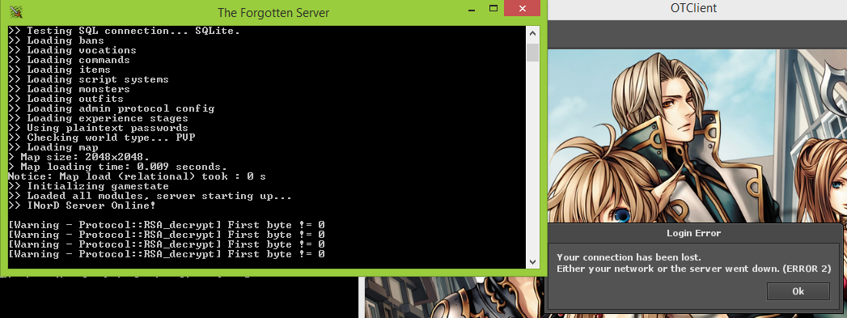Click the 'Loading vocations' console line

72,50
